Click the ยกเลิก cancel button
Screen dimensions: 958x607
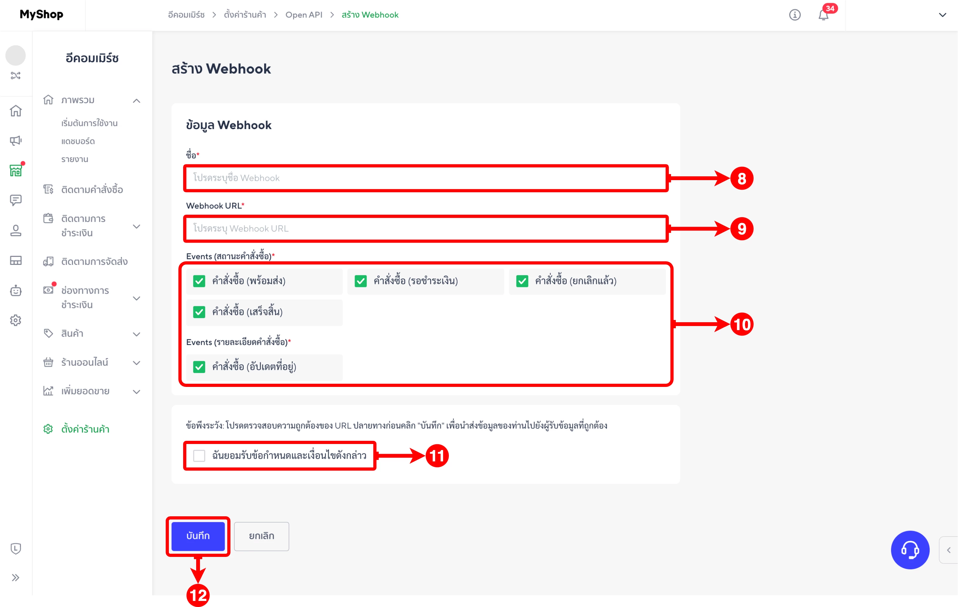[x=261, y=536]
